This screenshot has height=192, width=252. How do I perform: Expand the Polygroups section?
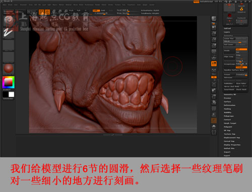[229, 116]
